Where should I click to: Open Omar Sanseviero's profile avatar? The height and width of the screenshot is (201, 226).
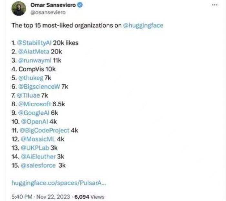19,8
